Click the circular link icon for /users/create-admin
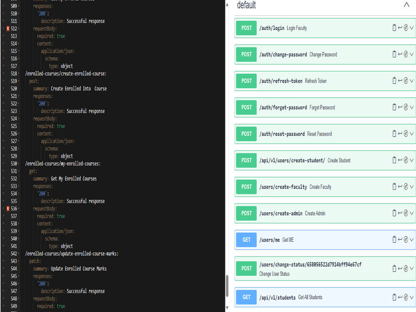Image resolution: width=416 pixels, height=312 pixels. [x=406, y=213]
